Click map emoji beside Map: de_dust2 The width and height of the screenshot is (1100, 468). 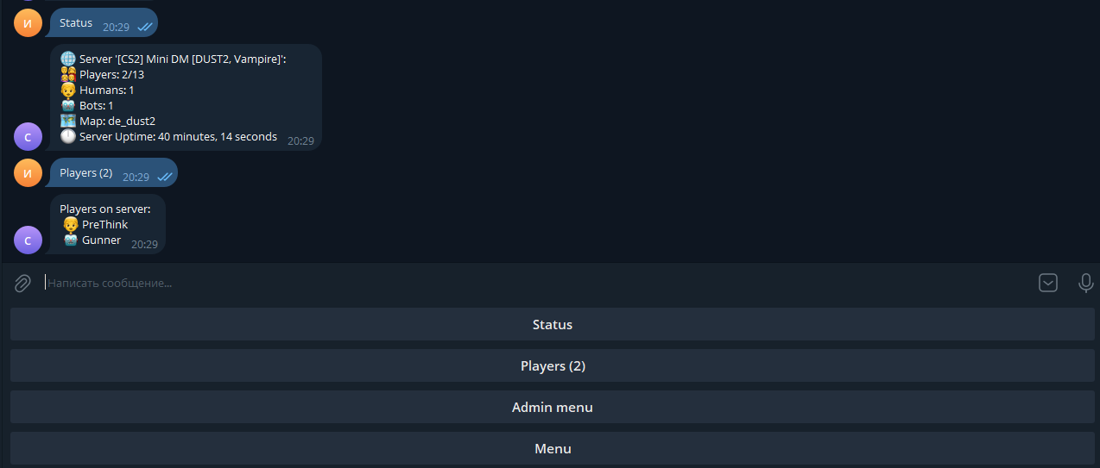click(68, 121)
